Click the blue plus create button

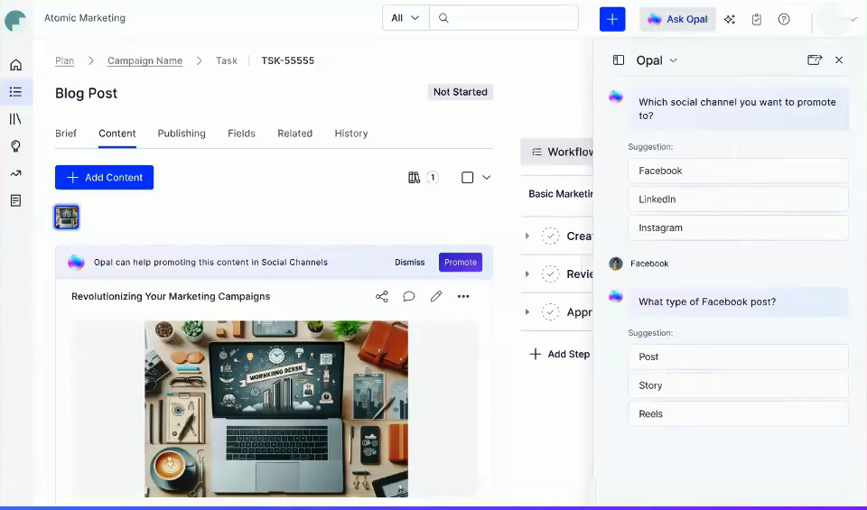point(612,19)
